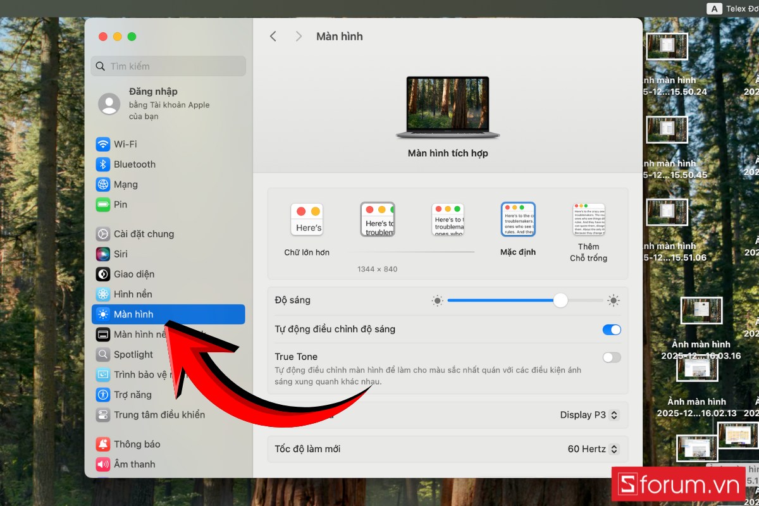The width and height of the screenshot is (759, 506).
Task: Open the Display P3 color profile dropdown
Action: [589, 415]
